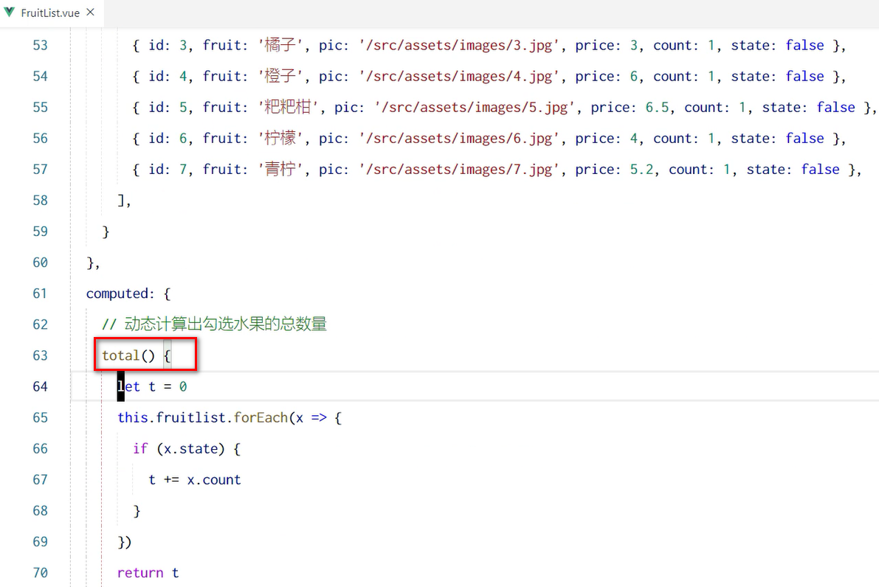Click the '/src/assets/images/6.jpg' path string

(x=458, y=139)
